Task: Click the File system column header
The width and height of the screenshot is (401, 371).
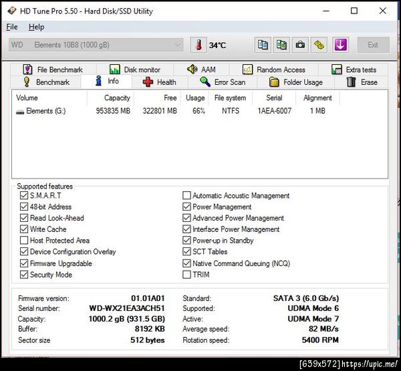Action: click(x=231, y=98)
